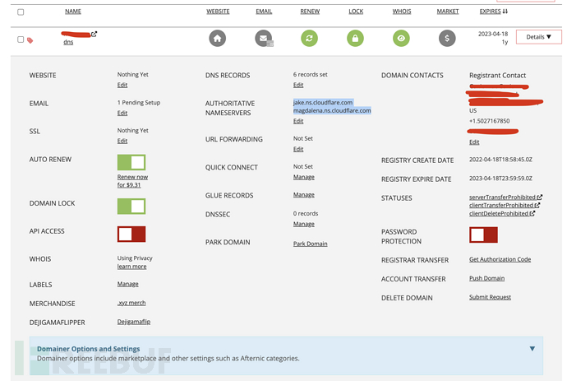Viewport: 567px width, 381px height.
Task: Edit the DNS Records
Action: [298, 85]
